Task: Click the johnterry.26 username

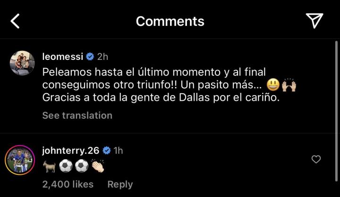Action: 70,150
